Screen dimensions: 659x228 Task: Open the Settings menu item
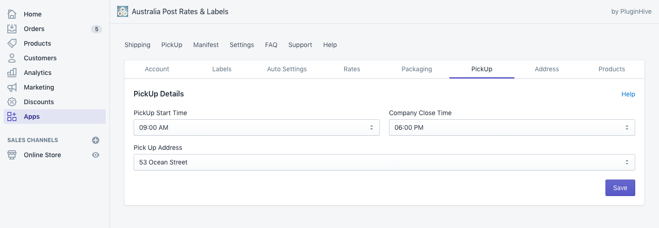click(x=242, y=45)
